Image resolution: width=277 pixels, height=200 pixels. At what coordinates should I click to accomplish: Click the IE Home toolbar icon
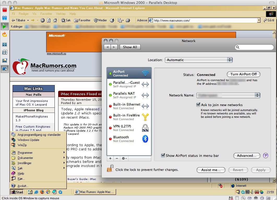55,20
